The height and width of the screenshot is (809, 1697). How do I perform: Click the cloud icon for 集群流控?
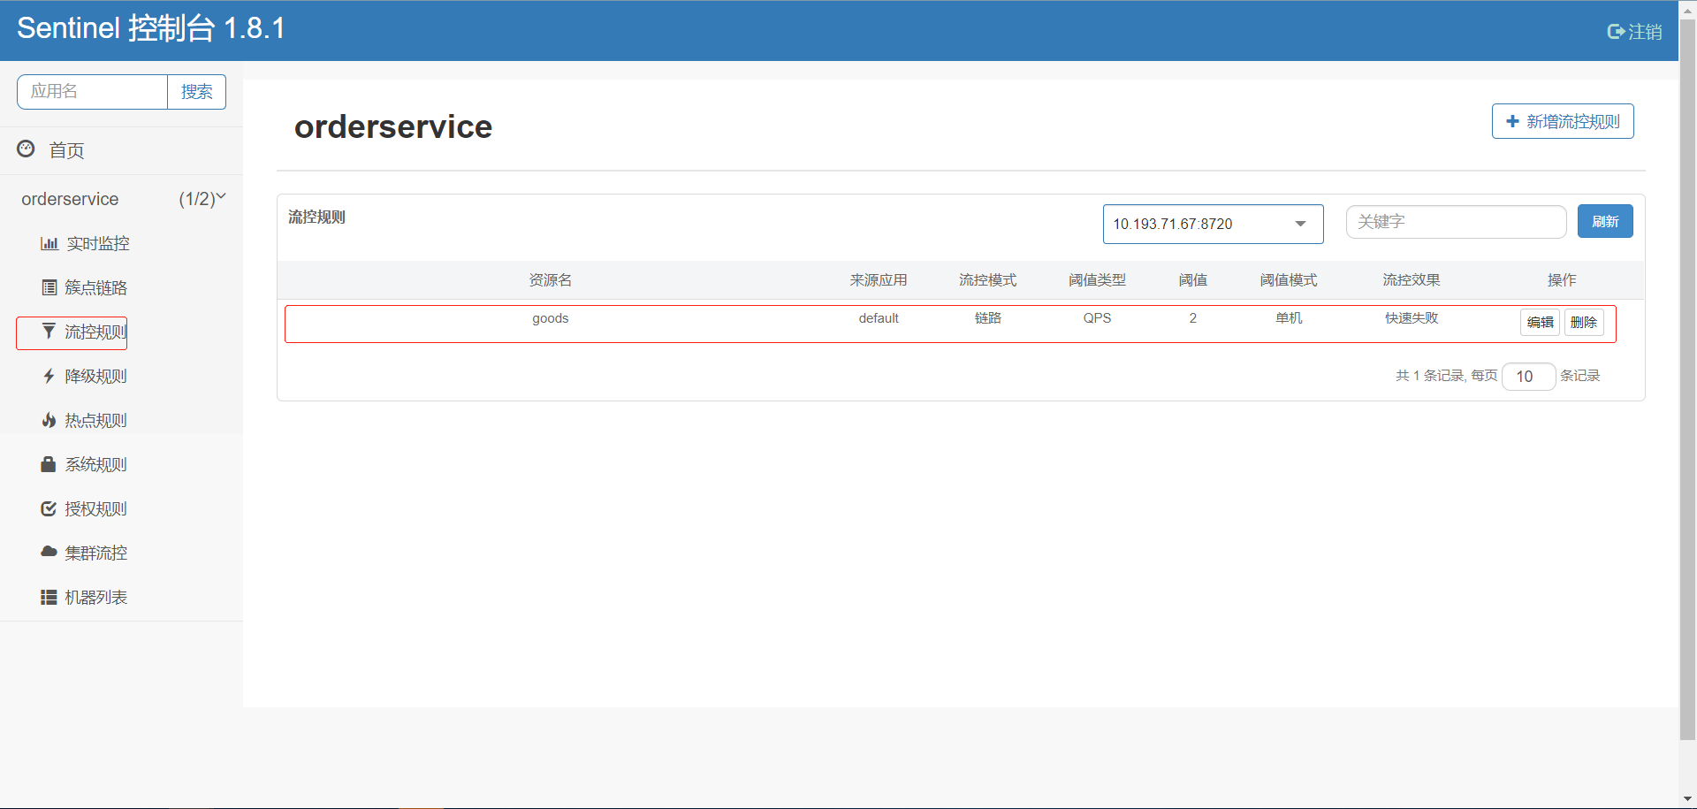click(49, 552)
